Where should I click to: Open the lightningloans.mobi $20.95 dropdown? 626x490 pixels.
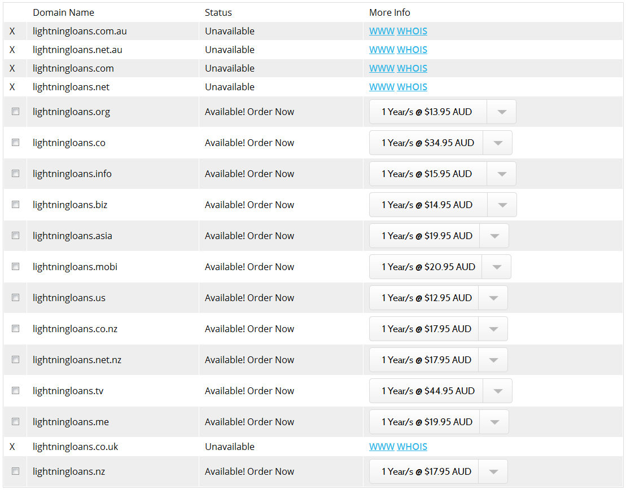pyautogui.click(x=496, y=267)
